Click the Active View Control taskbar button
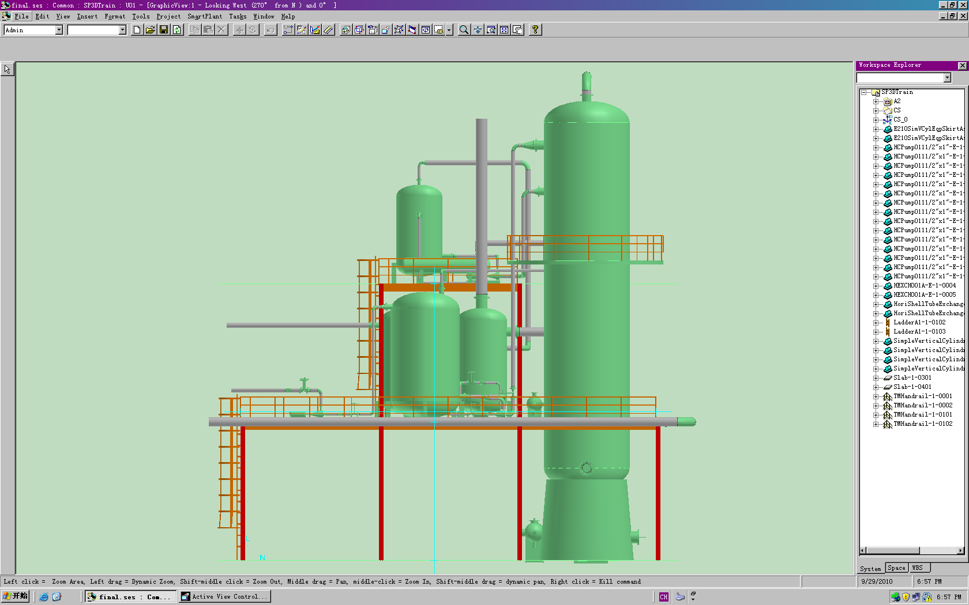The width and height of the screenshot is (969, 605). coord(225,597)
